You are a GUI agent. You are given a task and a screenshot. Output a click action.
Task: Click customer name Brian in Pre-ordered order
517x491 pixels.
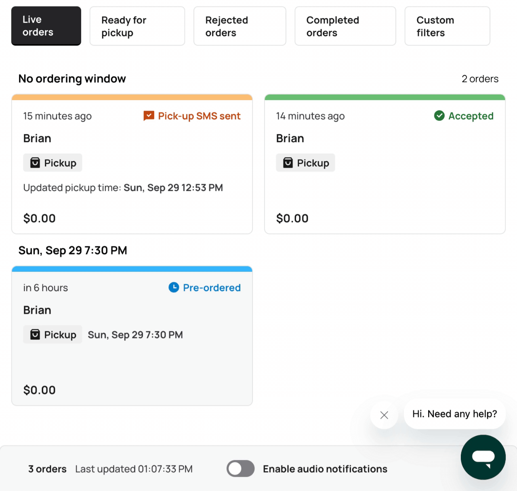click(x=37, y=310)
